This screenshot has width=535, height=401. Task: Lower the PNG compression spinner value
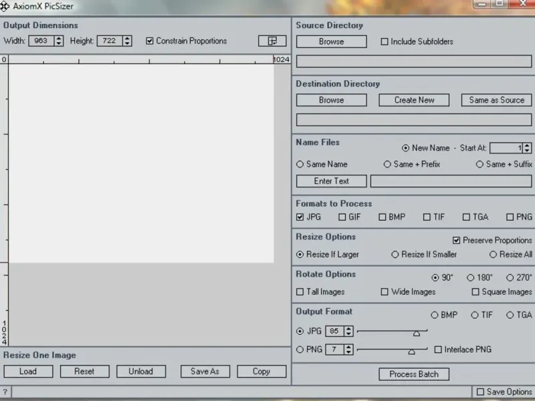pyautogui.click(x=348, y=352)
